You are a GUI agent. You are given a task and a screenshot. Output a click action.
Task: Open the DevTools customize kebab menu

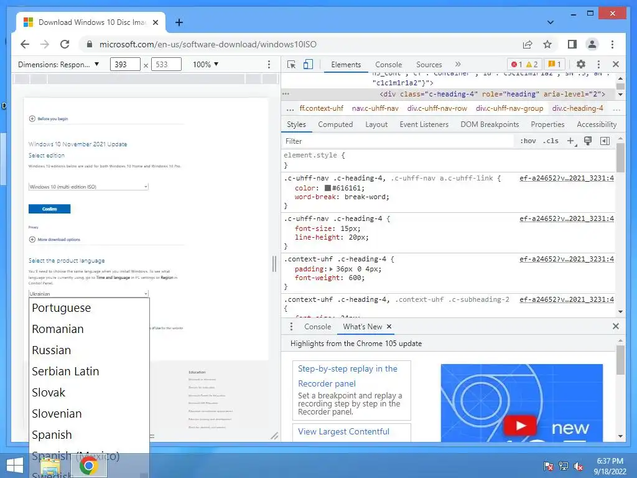click(598, 64)
